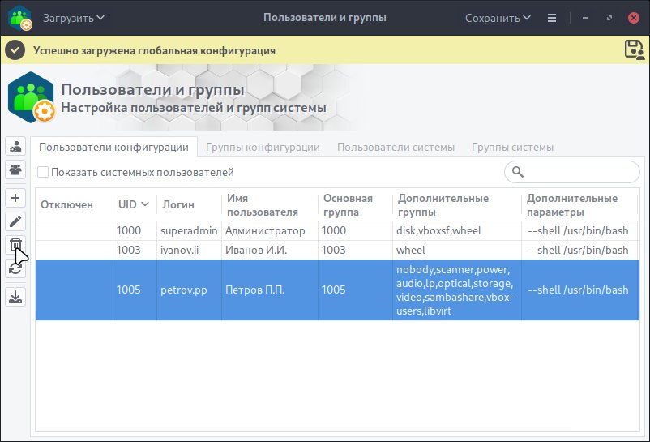The height and width of the screenshot is (442, 650).
Task: Edit selected user with the pencil icon
Action: pyautogui.click(x=15, y=221)
